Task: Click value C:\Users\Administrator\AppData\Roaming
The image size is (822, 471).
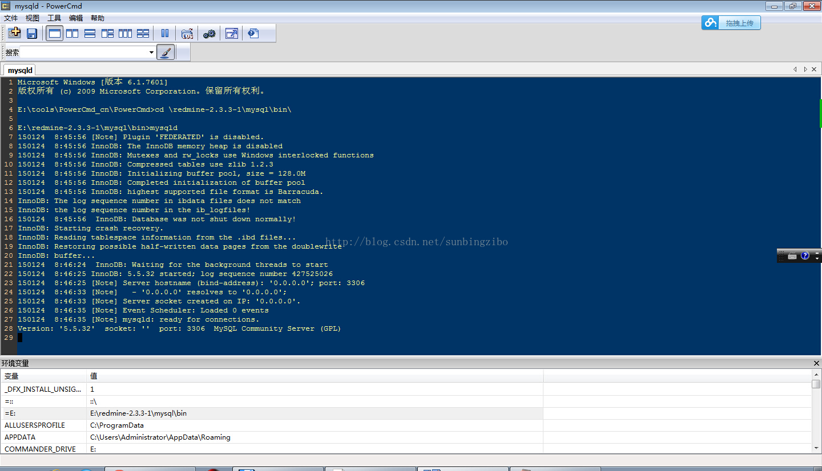Action: 160,437
